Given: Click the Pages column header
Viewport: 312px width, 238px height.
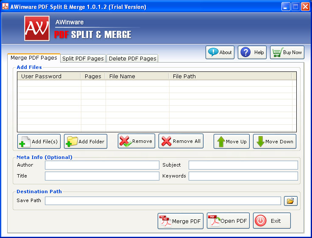Looking at the screenshot, I should [93, 77].
